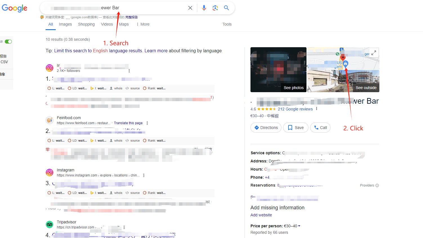
Task: Toggle the green switch in left sidebar
Action: coord(8,42)
